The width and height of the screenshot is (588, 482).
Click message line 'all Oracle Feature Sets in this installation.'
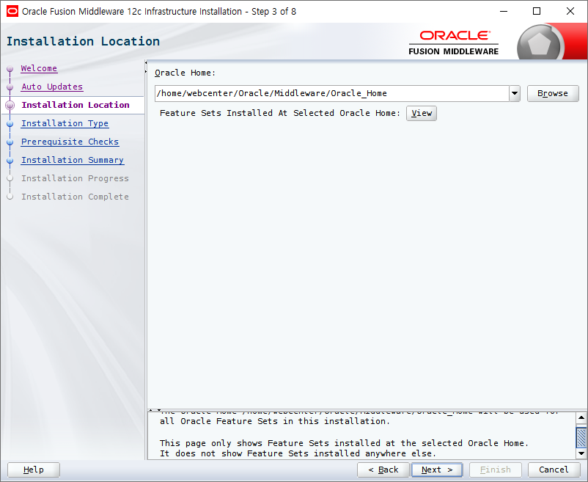[275, 421]
